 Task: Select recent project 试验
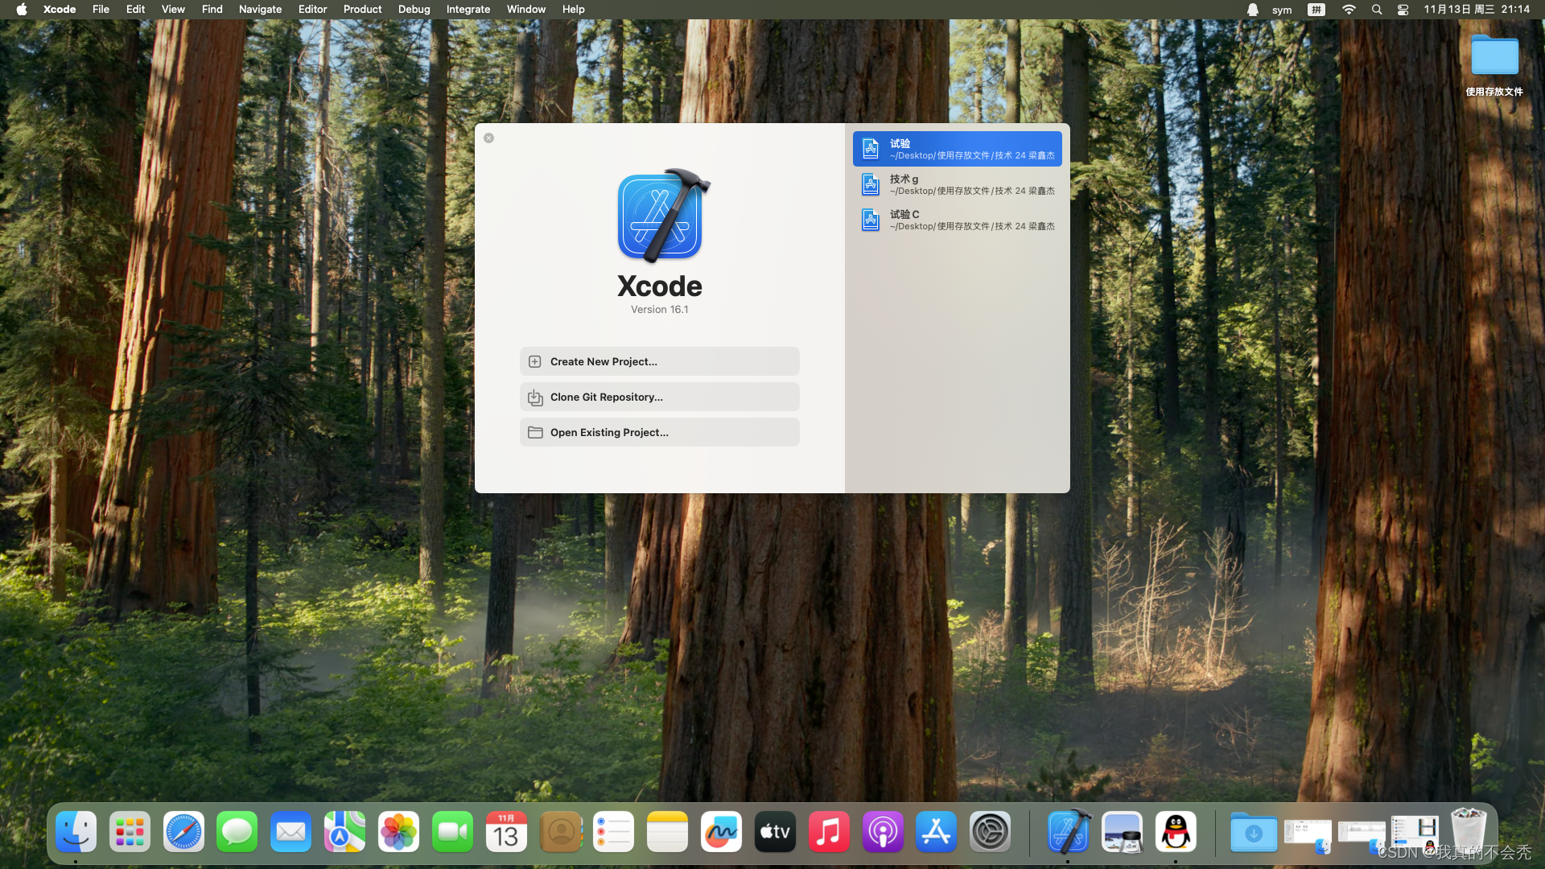[x=957, y=149]
